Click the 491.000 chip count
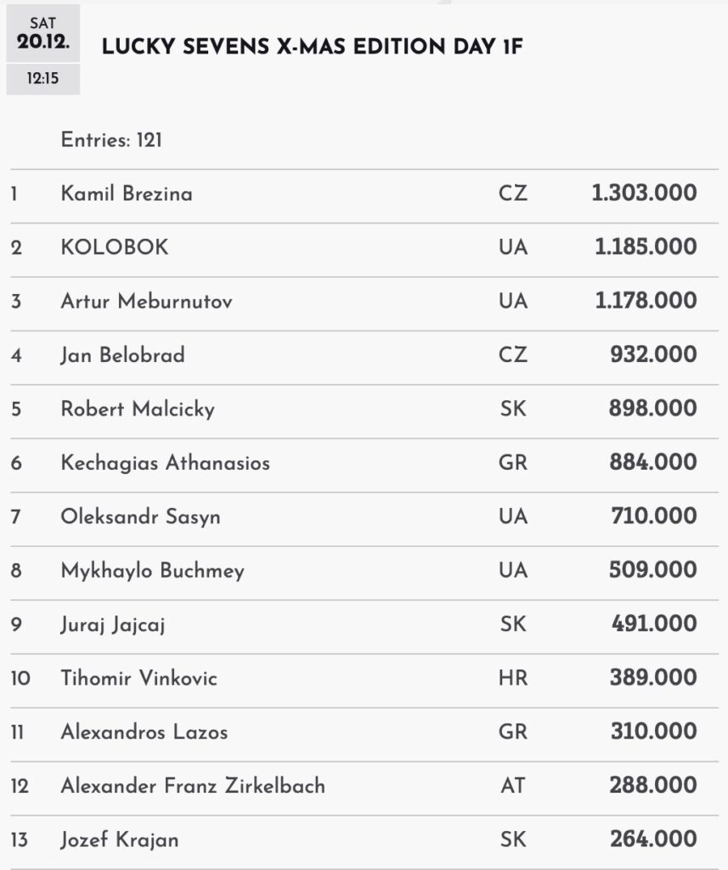Viewport: 728px width, 870px height. pyautogui.click(x=654, y=624)
